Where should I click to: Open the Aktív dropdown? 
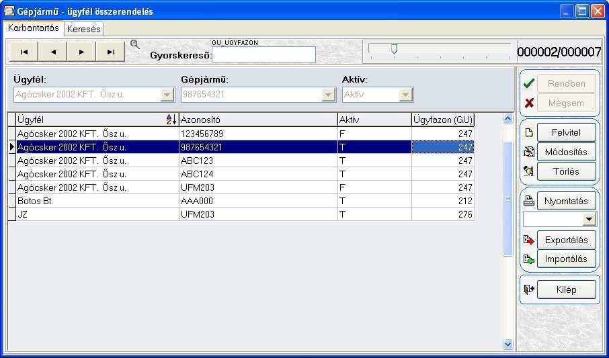coord(405,94)
